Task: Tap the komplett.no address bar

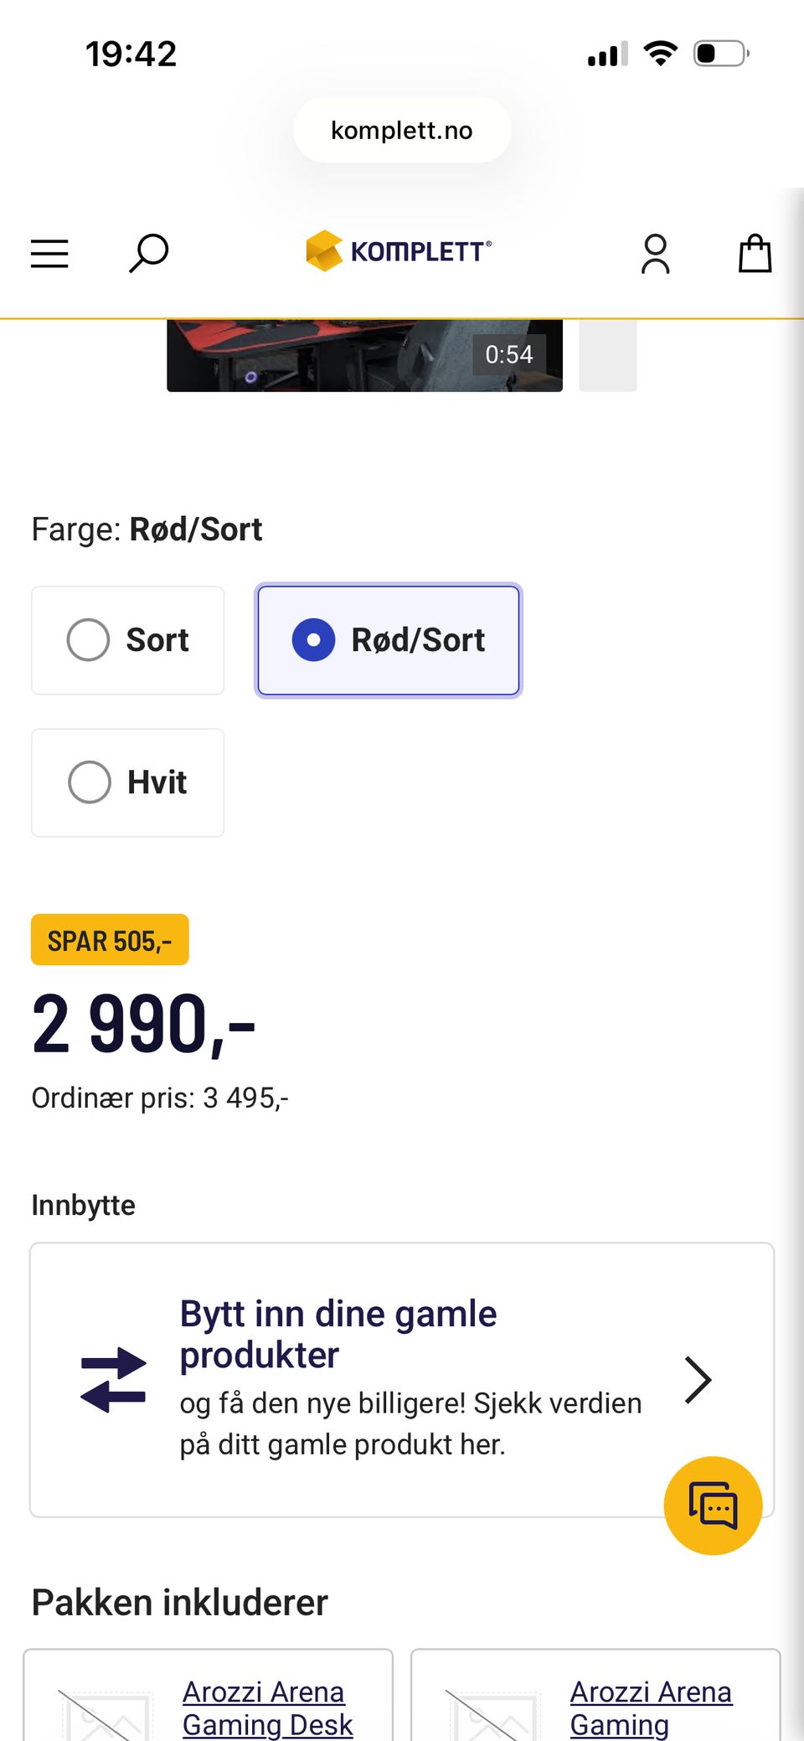Action: click(402, 130)
